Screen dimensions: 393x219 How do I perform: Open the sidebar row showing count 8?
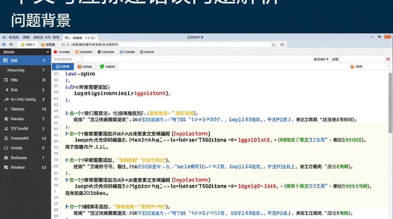pyautogui.click(x=25, y=80)
